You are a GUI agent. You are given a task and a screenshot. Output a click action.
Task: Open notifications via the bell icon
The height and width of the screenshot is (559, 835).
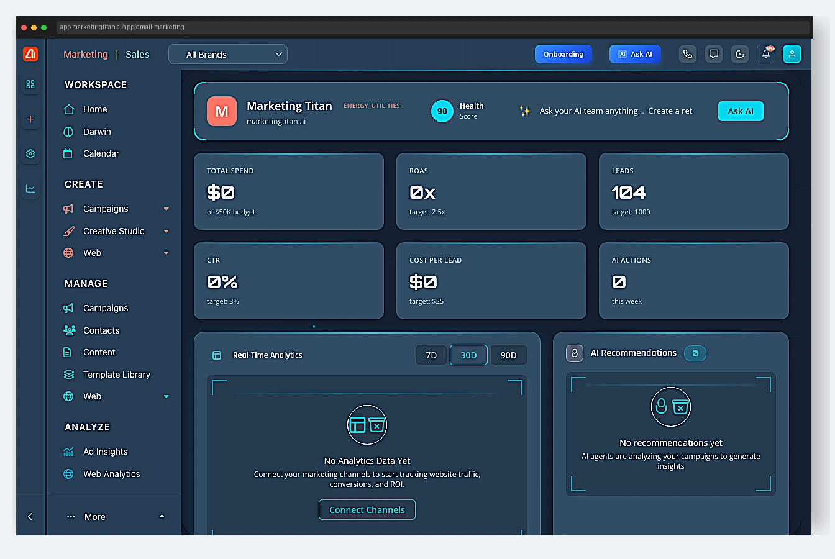click(766, 54)
